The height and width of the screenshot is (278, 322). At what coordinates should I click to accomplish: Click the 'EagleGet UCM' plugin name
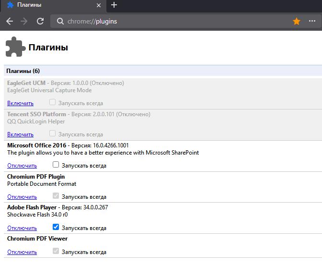pyautogui.click(x=26, y=83)
